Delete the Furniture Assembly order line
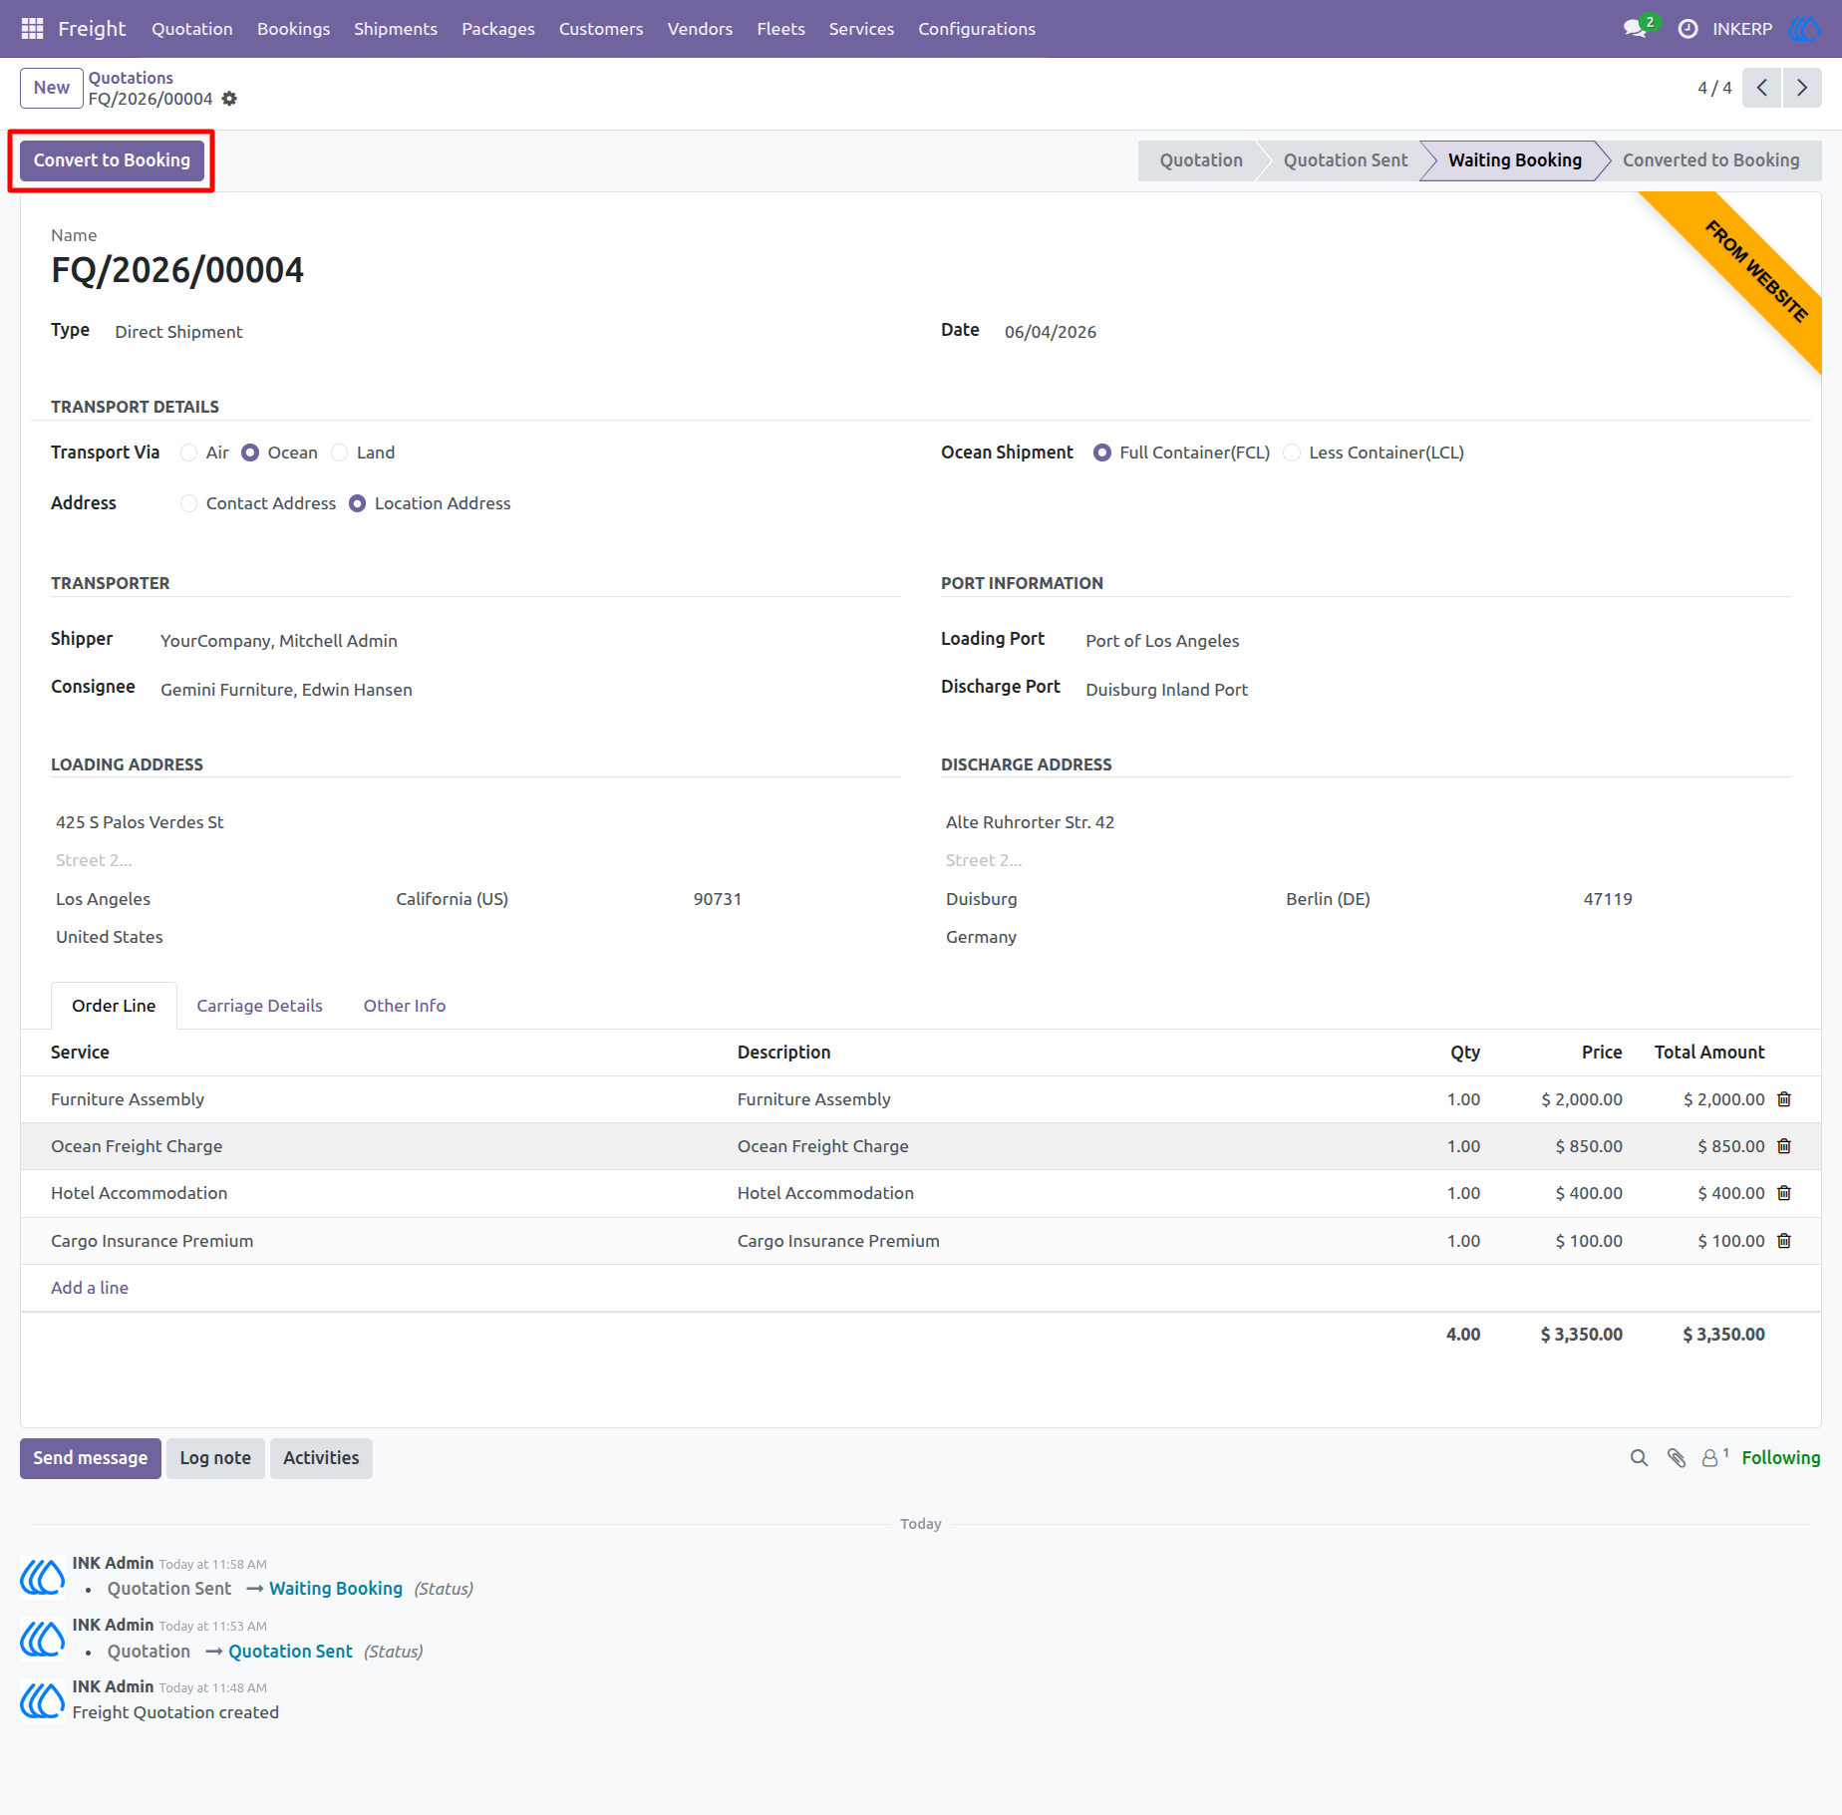Screen dimensions: 1842x1815 click(1784, 1099)
